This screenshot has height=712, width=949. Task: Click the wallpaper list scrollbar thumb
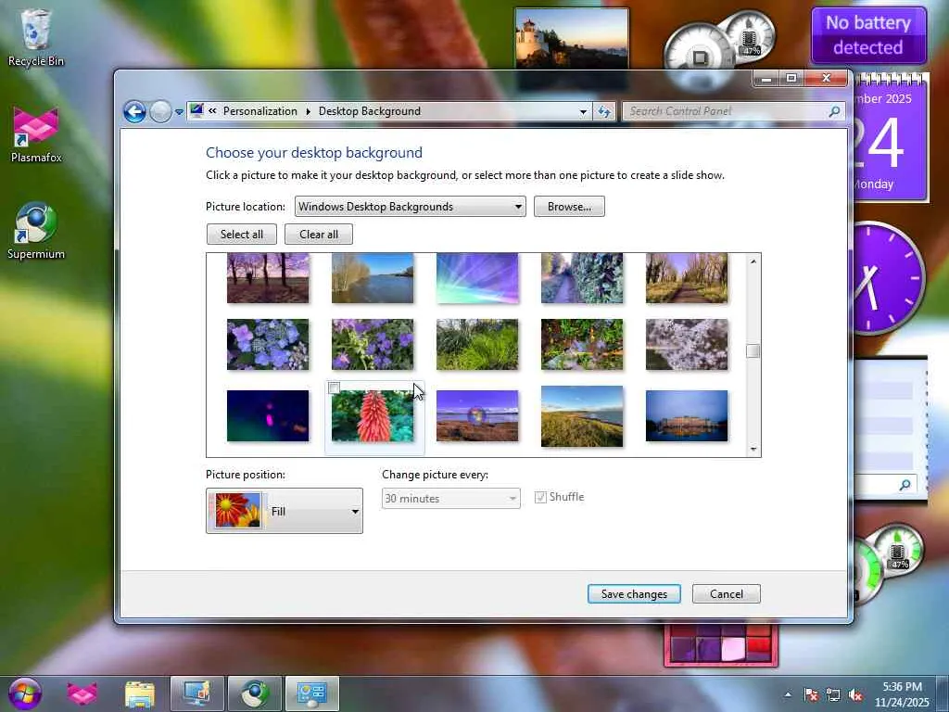click(753, 351)
